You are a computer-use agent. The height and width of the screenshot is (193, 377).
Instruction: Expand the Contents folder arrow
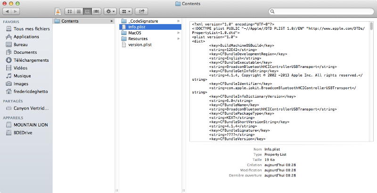(112, 21)
